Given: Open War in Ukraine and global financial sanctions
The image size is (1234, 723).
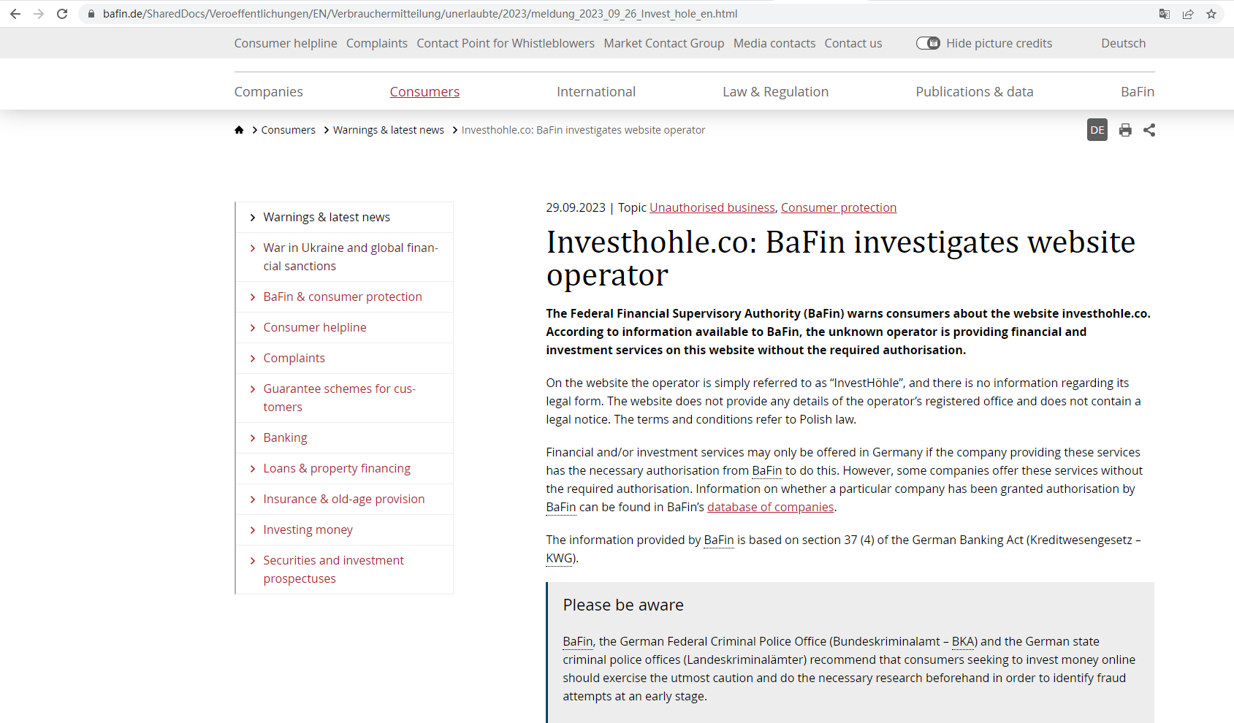Looking at the screenshot, I should point(351,257).
